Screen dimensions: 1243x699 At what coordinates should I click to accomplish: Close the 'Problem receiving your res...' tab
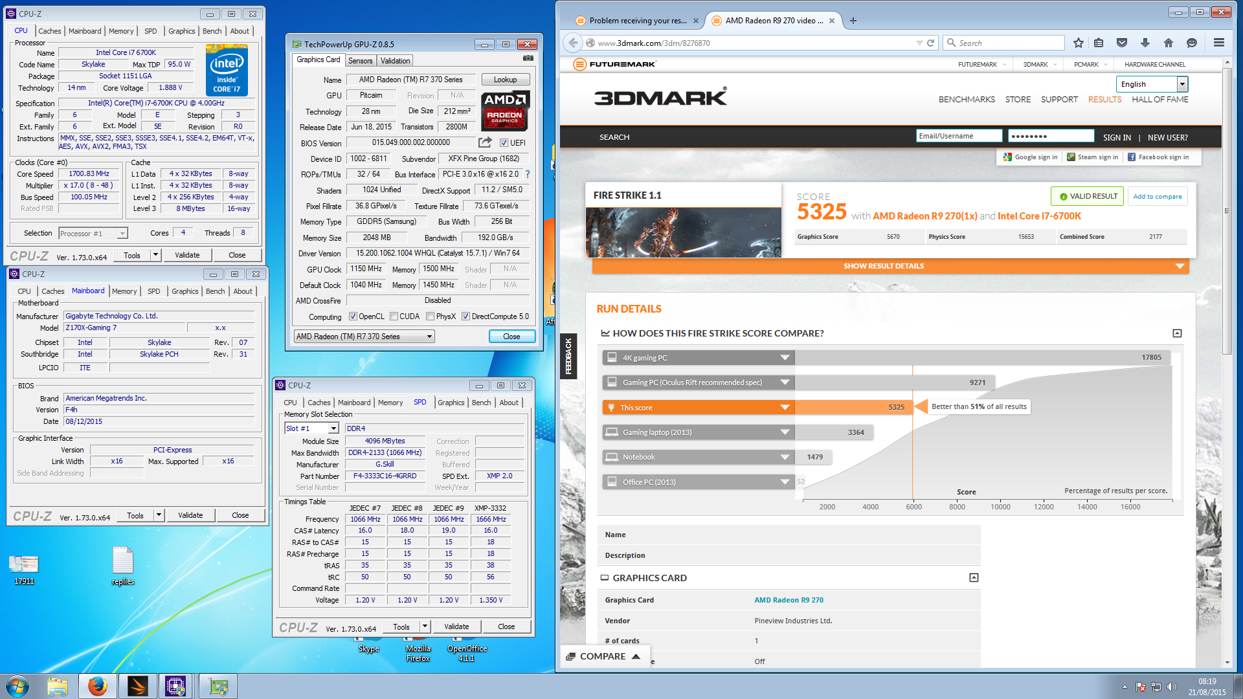pos(696,21)
